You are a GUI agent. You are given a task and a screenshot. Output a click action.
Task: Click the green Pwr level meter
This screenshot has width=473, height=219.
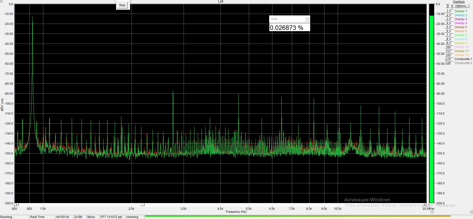coord(432,109)
